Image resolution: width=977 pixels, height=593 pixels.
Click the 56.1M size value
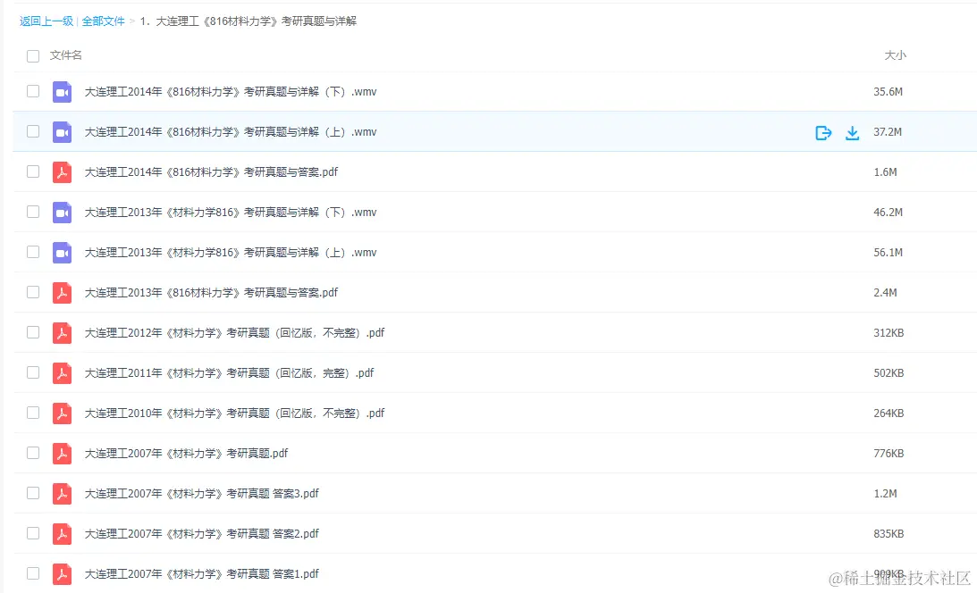[888, 253]
